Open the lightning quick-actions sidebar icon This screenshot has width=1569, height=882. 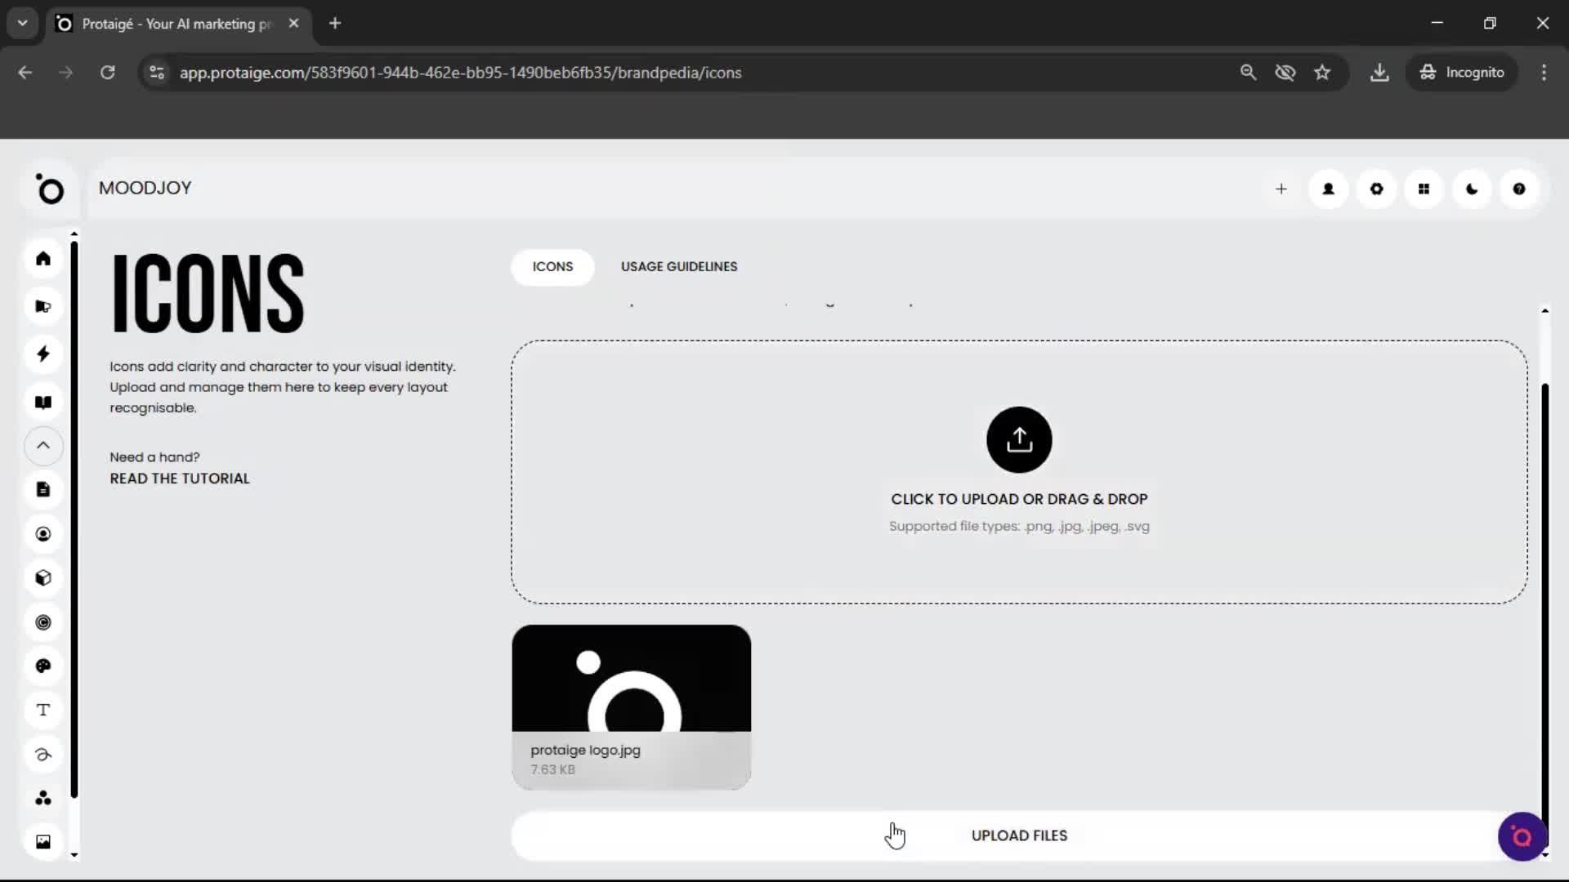click(43, 354)
